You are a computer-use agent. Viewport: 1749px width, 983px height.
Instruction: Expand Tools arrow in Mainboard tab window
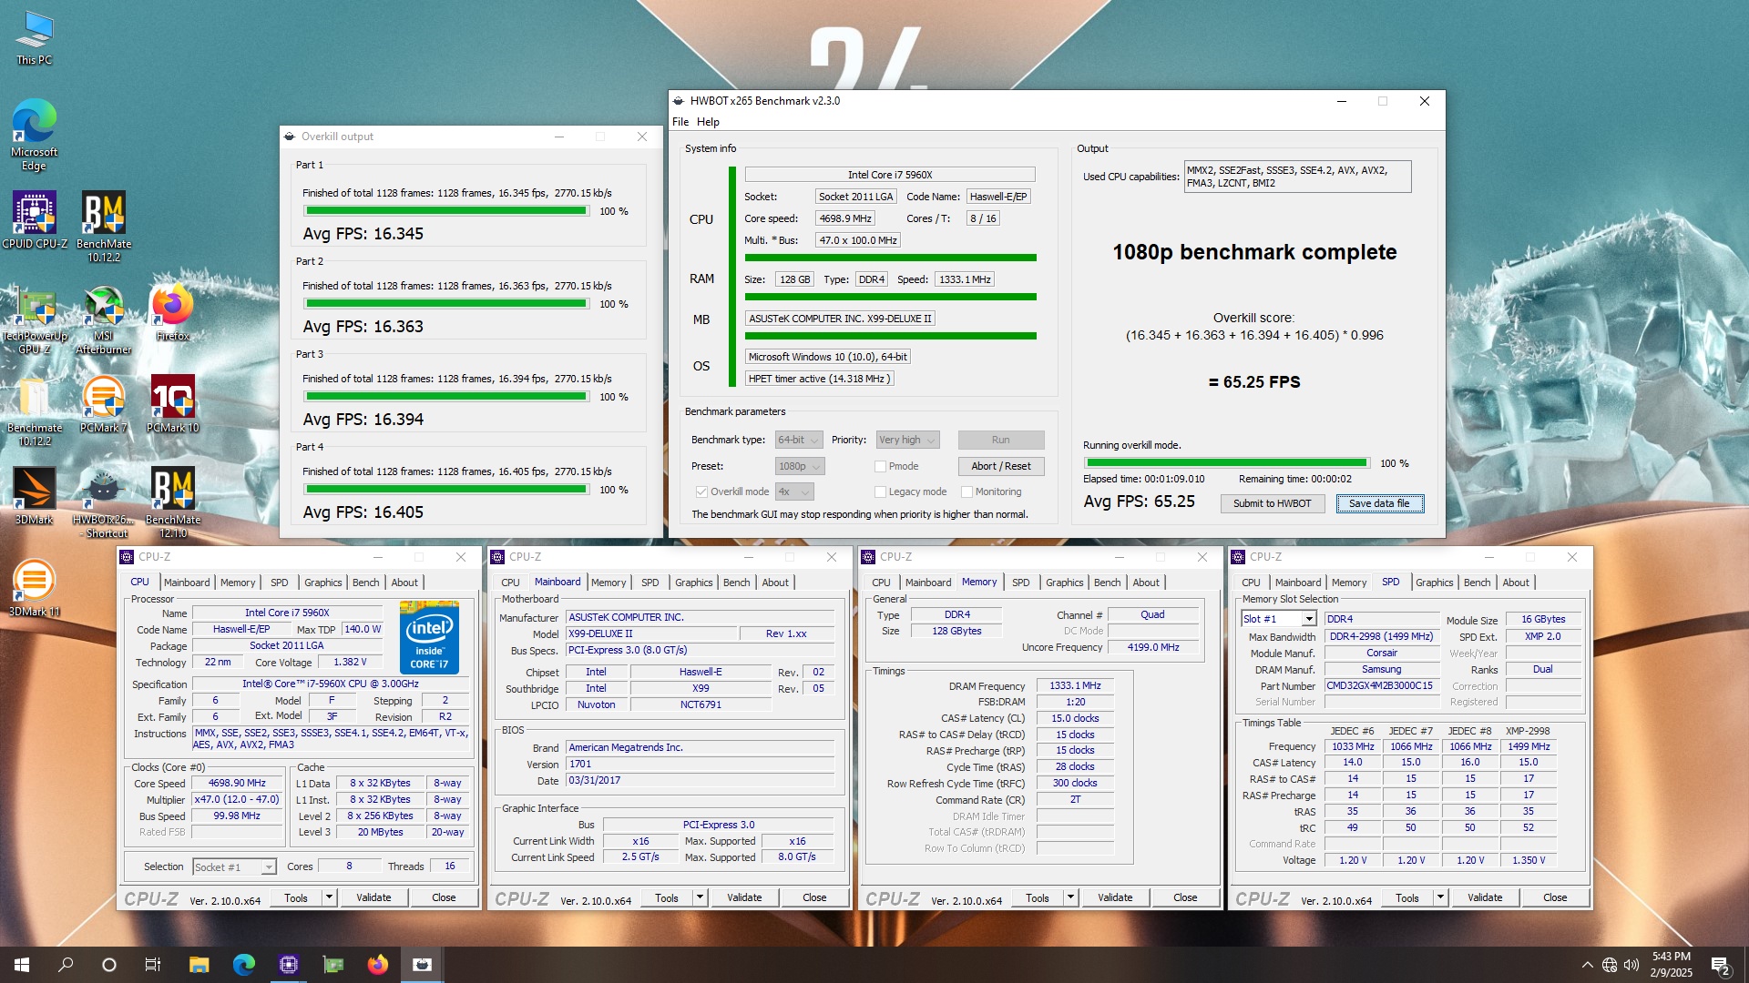coord(700,897)
